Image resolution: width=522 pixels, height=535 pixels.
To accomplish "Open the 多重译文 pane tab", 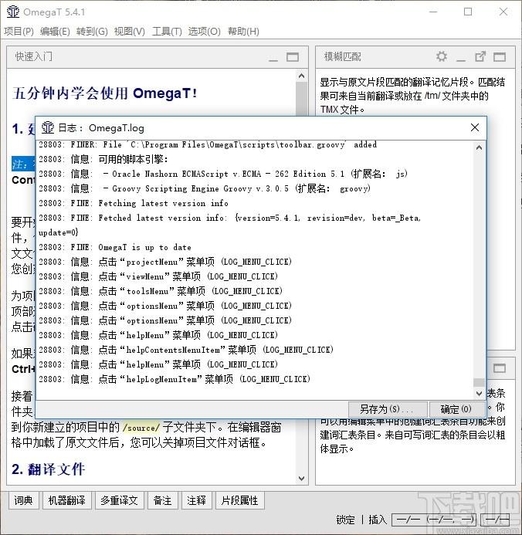I will [x=120, y=500].
